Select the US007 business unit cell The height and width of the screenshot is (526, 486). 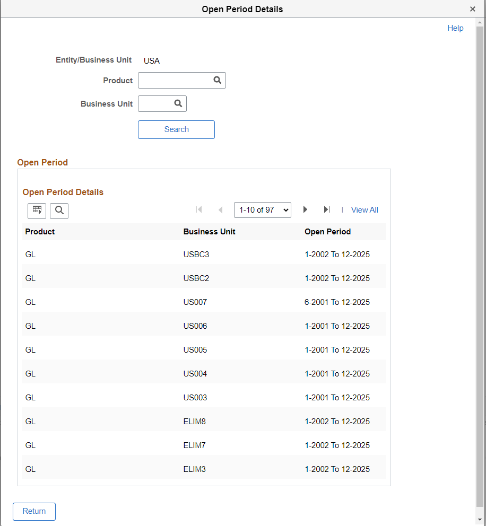point(195,302)
